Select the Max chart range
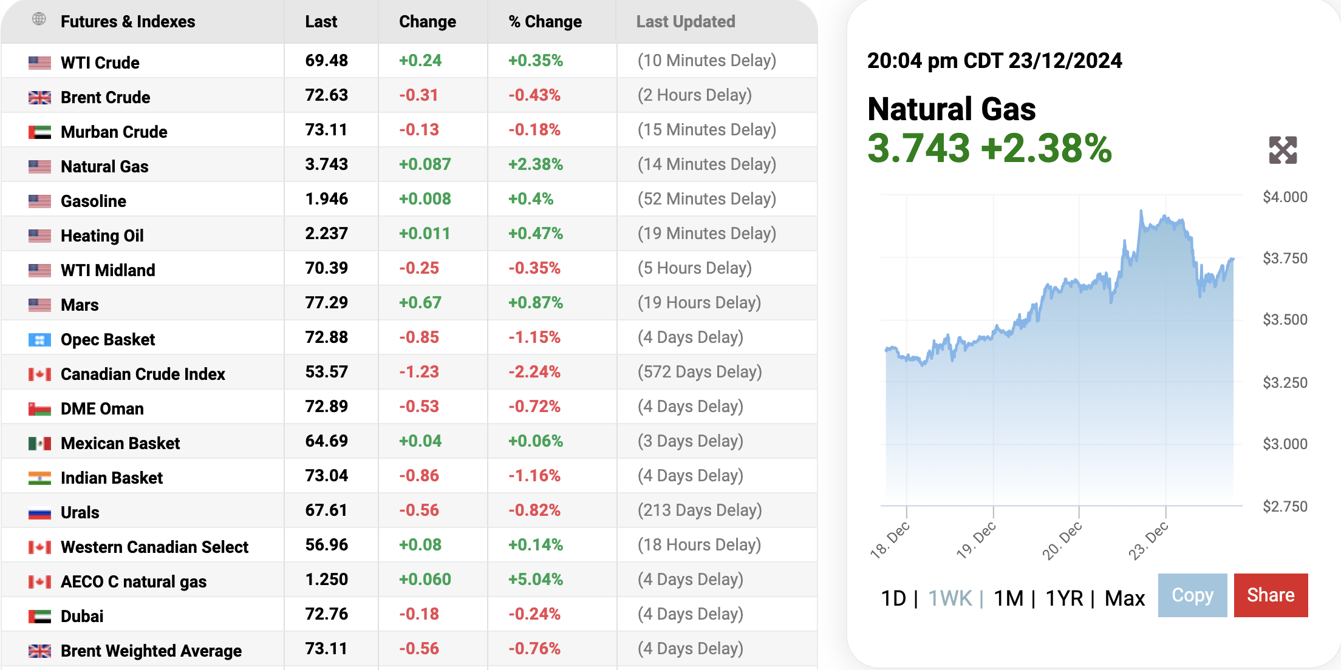Image resolution: width=1341 pixels, height=670 pixels. (1124, 598)
